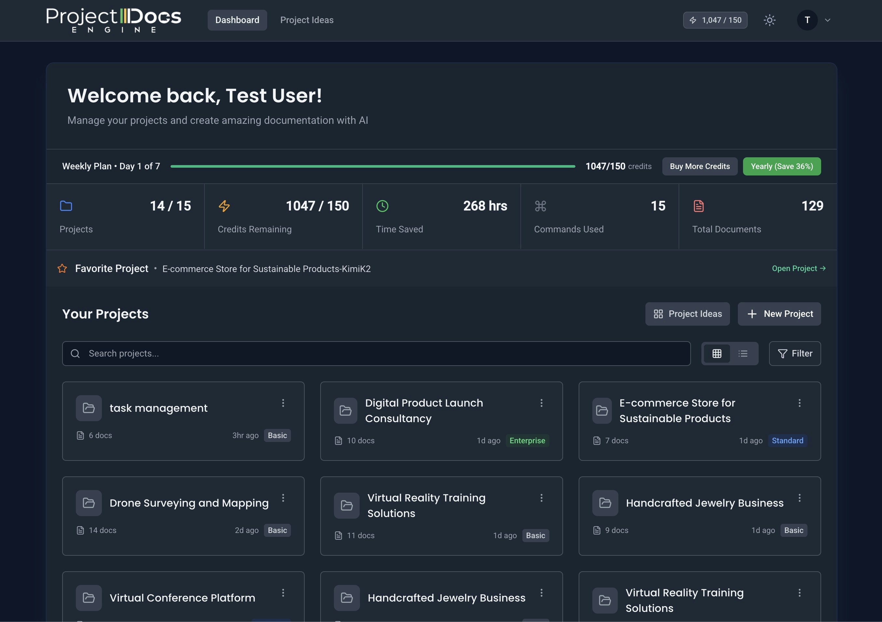The image size is (882, 622).
Task: Click the Time Saved clock icon
Action: (x=382, y=206)
